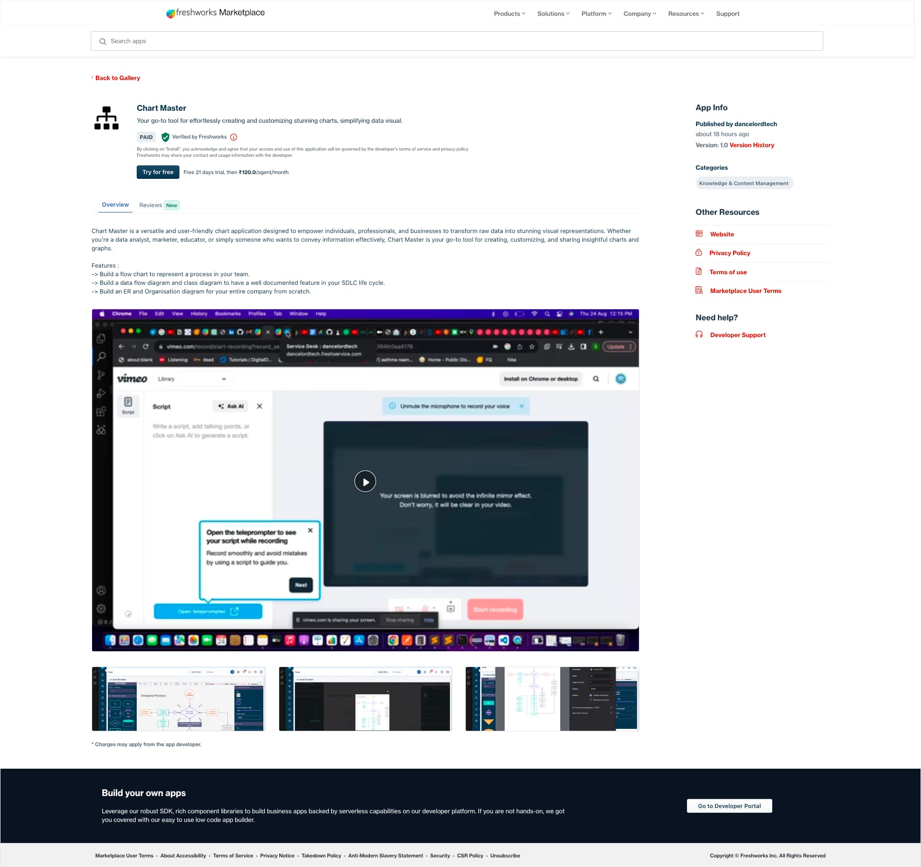Open the first flowchart screenshot thumbnail
The image size is (921, 867).
coord(178,699)
